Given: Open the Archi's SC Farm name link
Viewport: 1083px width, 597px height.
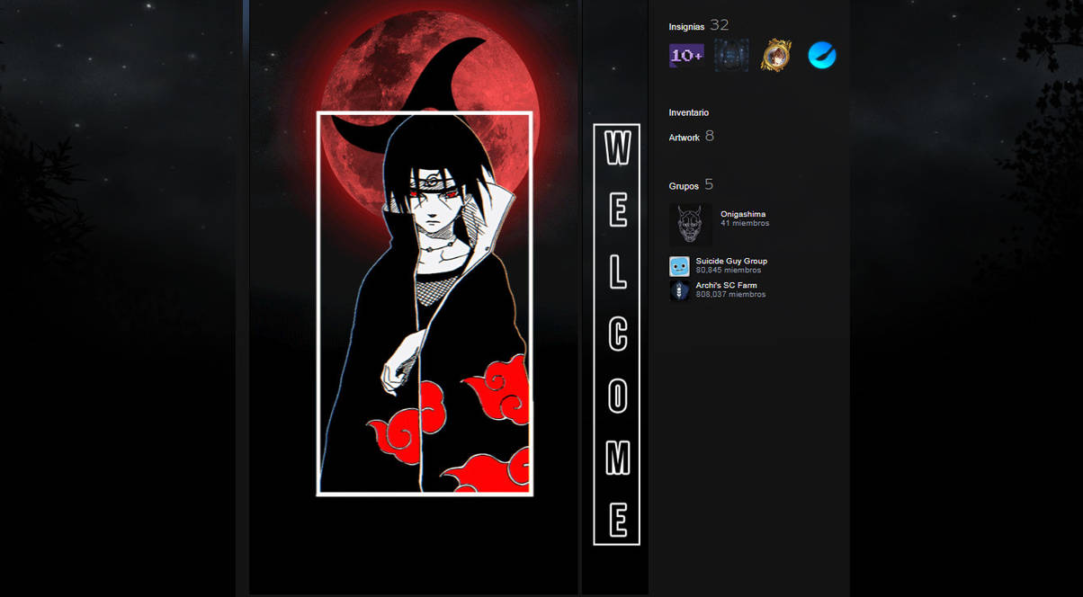Looking at the screenshot, I should [726, 285].
